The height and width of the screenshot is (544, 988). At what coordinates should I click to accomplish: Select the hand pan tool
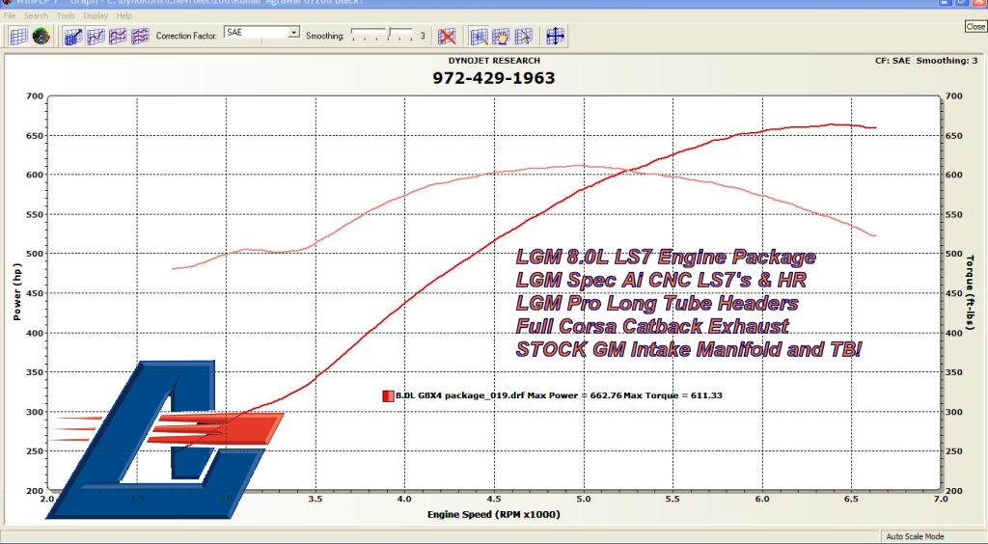coord(501,37)
